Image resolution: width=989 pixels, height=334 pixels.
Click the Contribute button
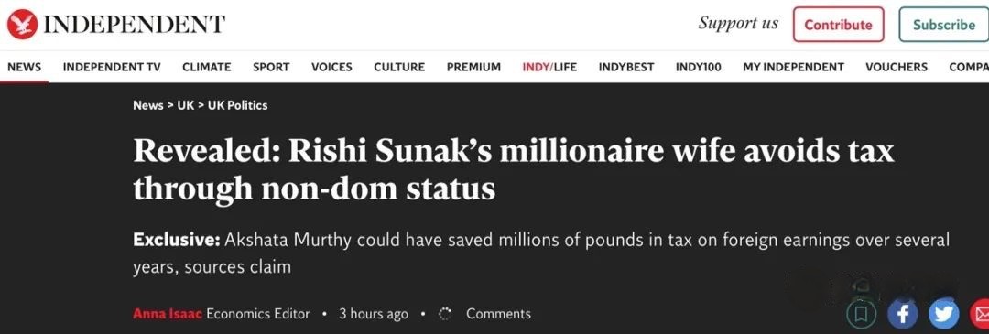tap(838, 25)
